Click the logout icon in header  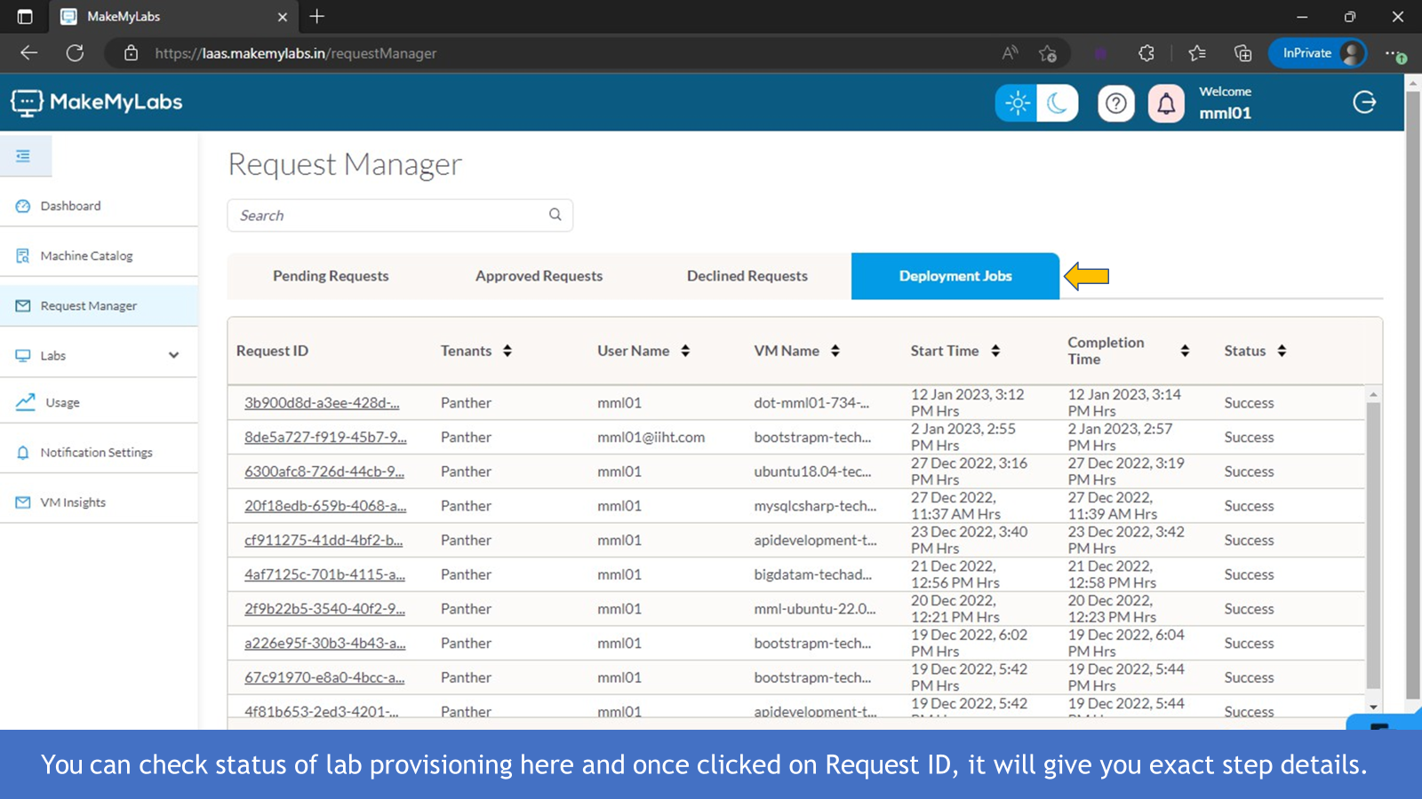[x=1364, y=103]
